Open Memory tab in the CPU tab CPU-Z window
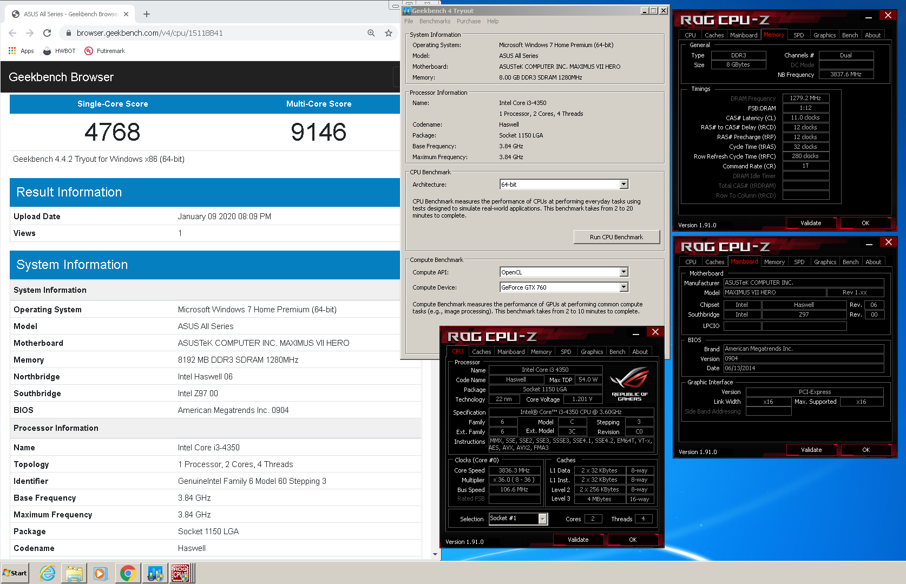The width and height of the screenshot is (906, 584). tap(541, 352)
